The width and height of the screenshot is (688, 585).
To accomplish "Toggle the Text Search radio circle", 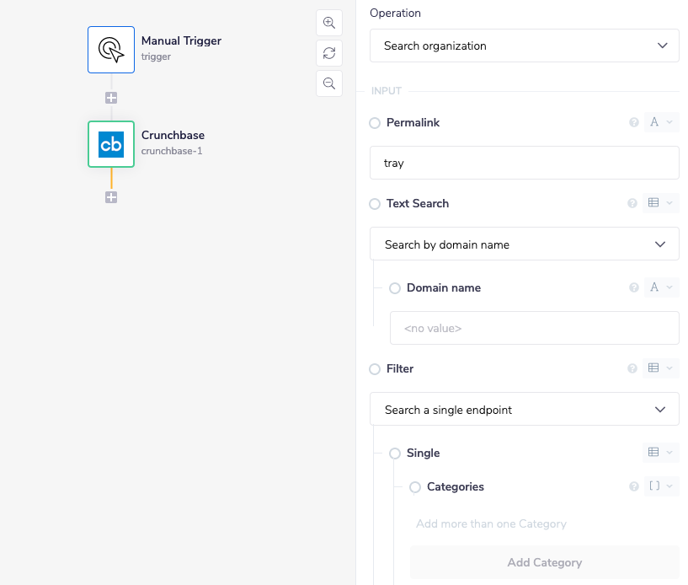I will point(376,204).
